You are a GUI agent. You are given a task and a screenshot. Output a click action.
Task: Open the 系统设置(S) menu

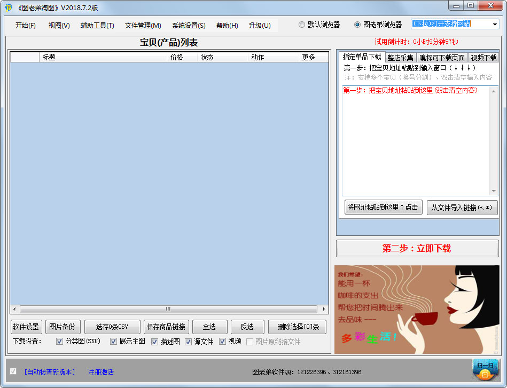click(189, 25)
